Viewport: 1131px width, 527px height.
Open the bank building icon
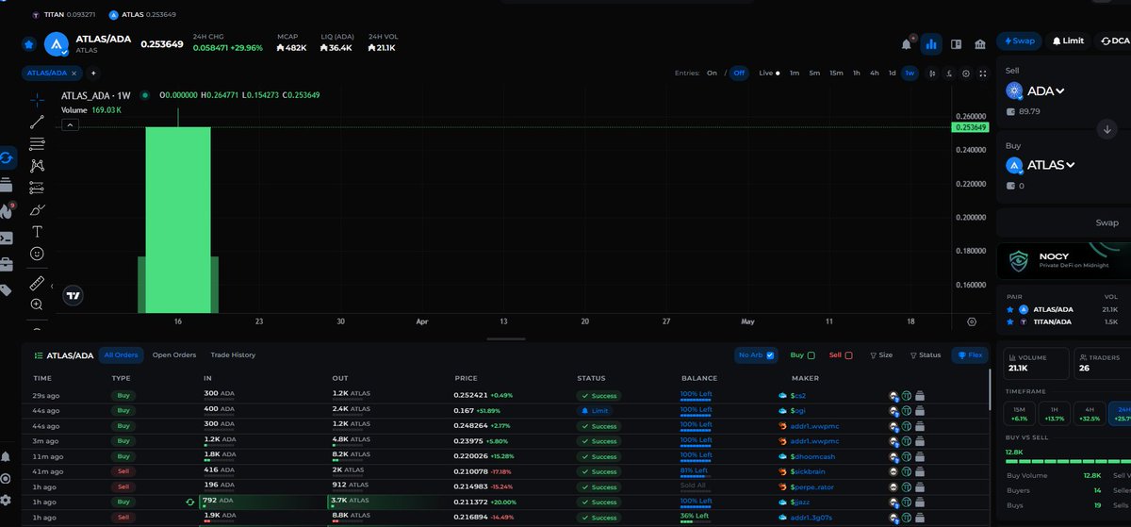tap(980, 43)
